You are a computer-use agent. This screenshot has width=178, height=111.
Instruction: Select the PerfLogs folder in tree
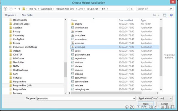tap(17, 78)
